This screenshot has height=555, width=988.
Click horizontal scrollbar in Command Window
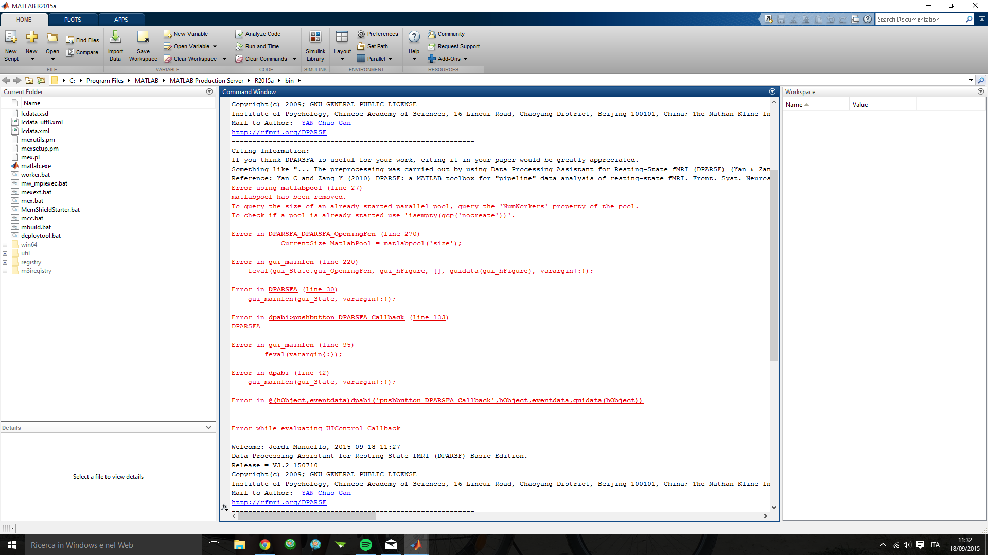click(x=307, y=516)
